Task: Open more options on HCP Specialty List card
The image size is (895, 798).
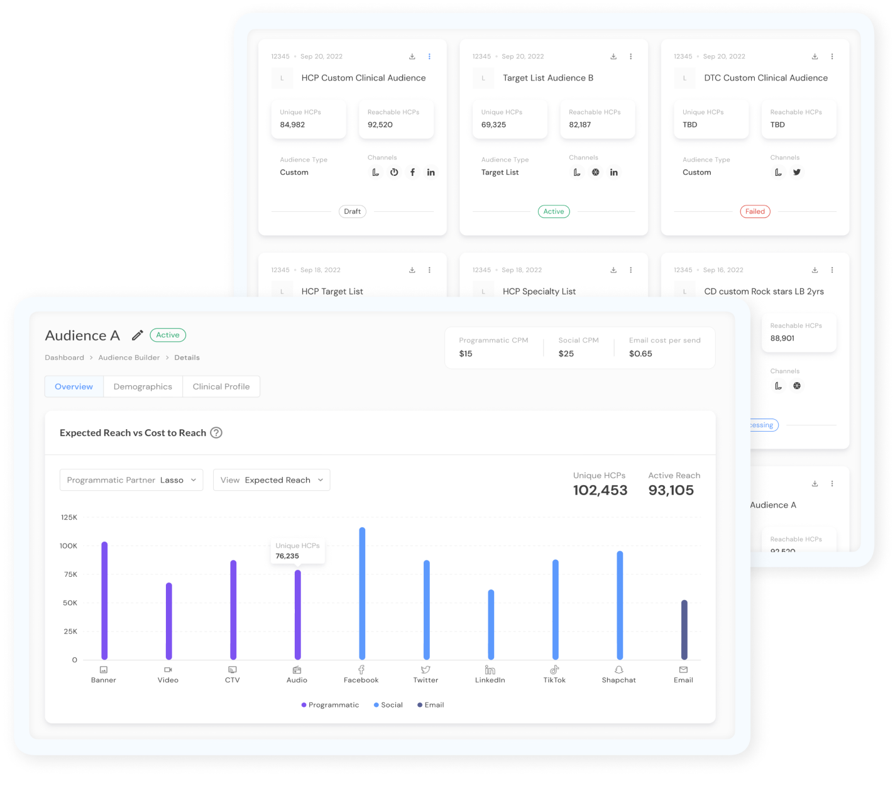Action: point(631,270)
